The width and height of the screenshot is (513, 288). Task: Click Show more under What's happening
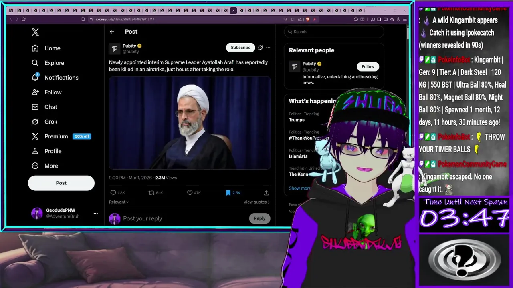299,188
